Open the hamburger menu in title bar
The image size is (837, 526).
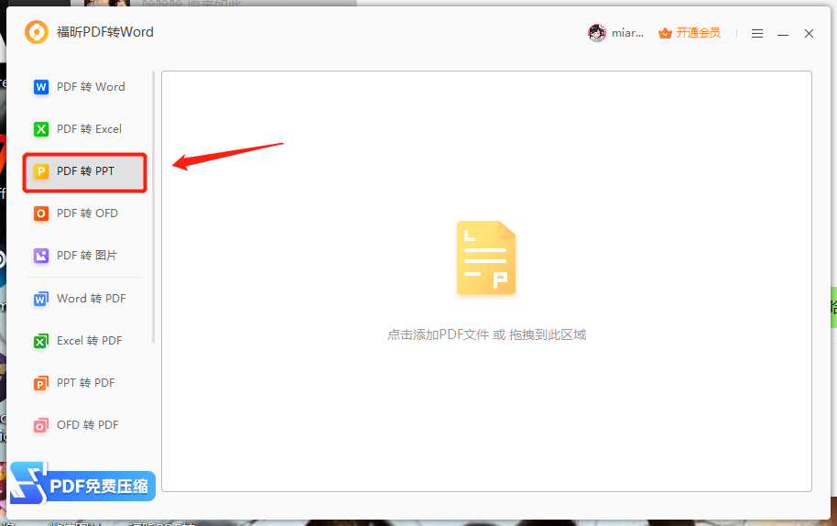point(757,34)
